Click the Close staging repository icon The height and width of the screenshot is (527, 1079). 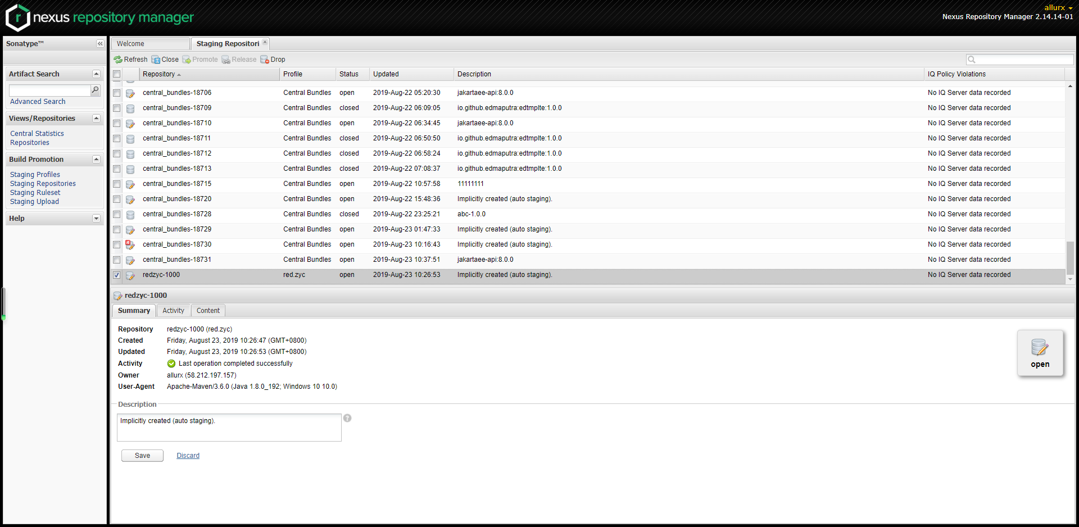(156, 60)
